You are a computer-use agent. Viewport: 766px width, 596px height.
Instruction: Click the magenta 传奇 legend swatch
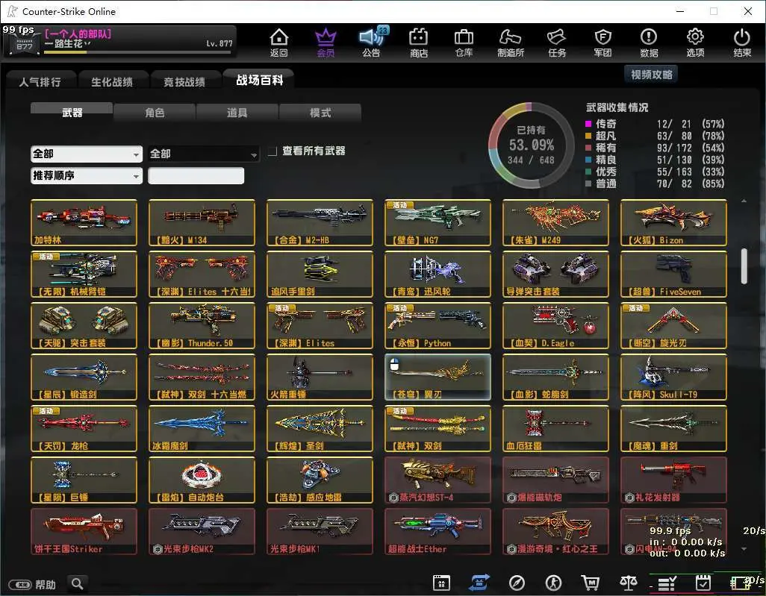pos(588,124)
